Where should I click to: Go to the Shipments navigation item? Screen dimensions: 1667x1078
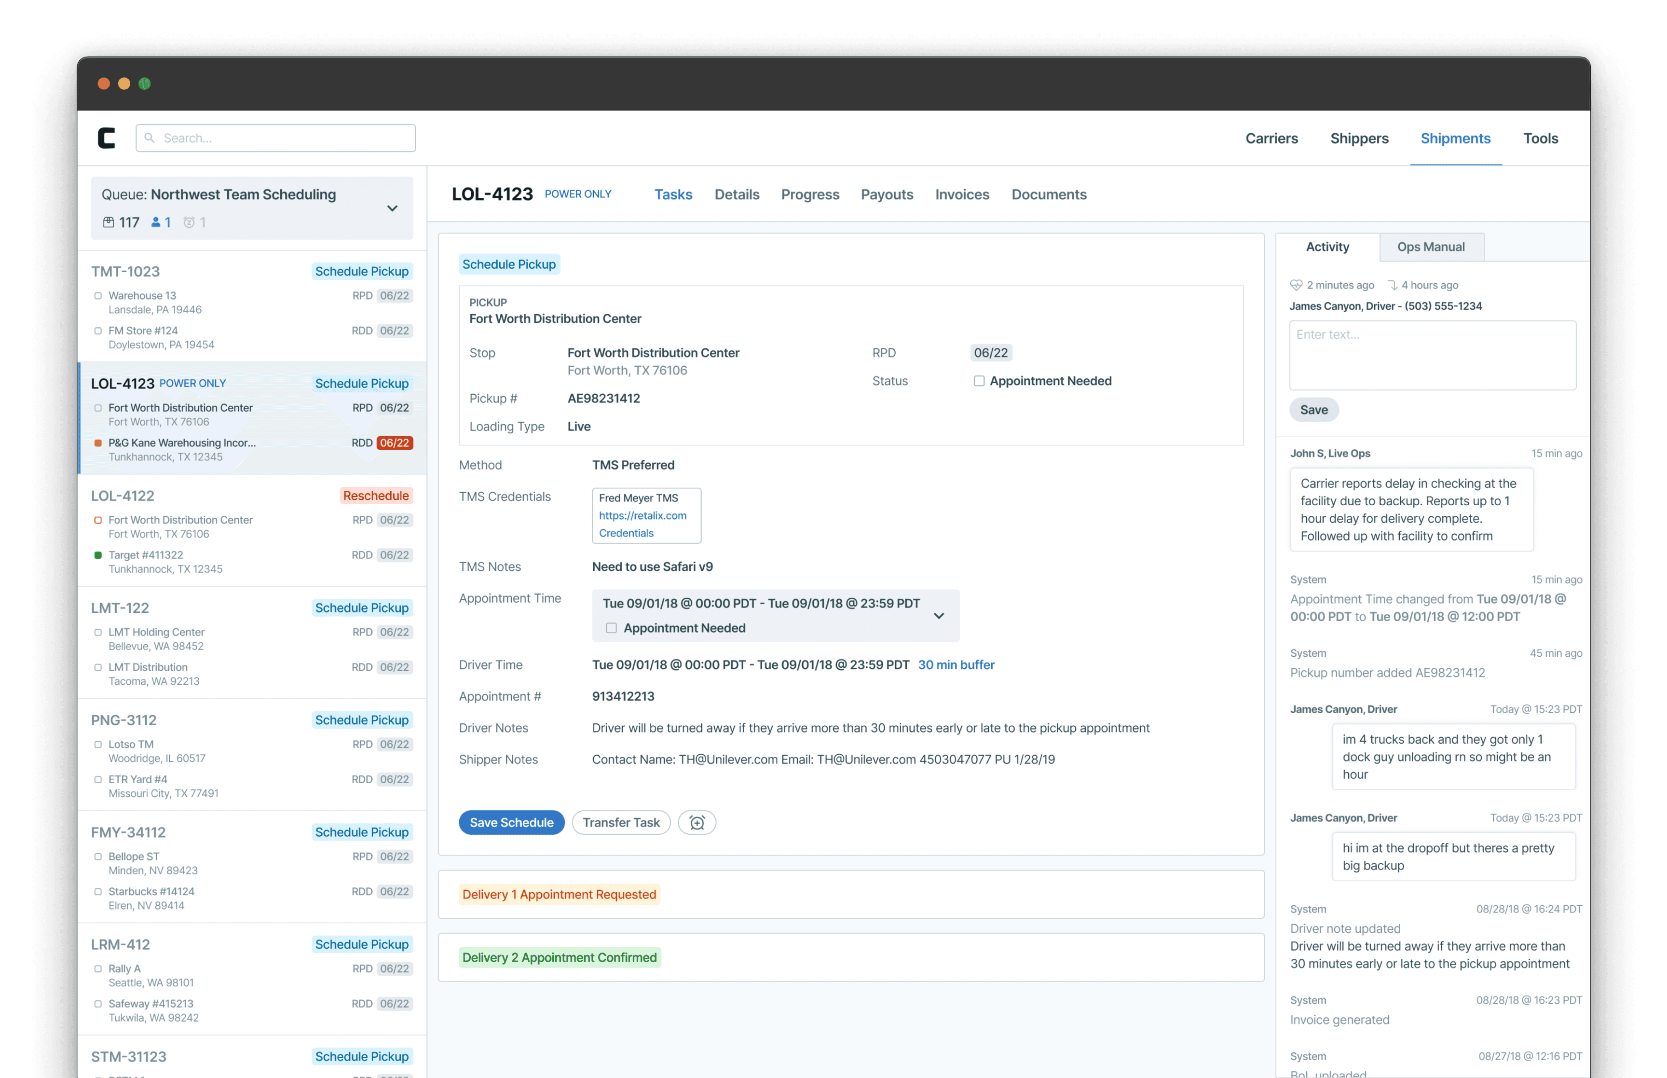(x=1455, y=138)
